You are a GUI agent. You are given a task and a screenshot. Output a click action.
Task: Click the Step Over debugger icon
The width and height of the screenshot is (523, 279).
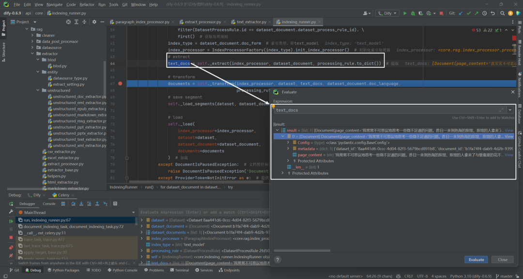tap(73, 204)
